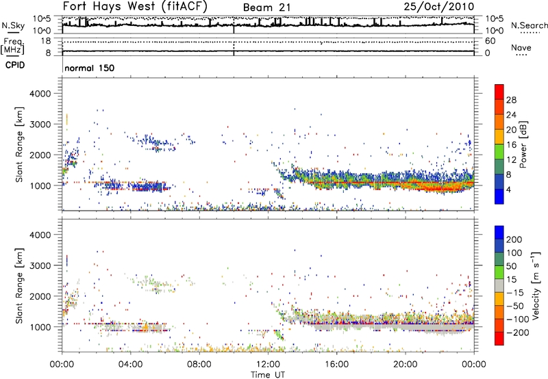Click the 'Time UT' axis label
This screenshot has height=379, width=548.
point(268,375)
